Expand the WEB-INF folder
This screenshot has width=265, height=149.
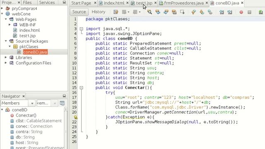10,25
